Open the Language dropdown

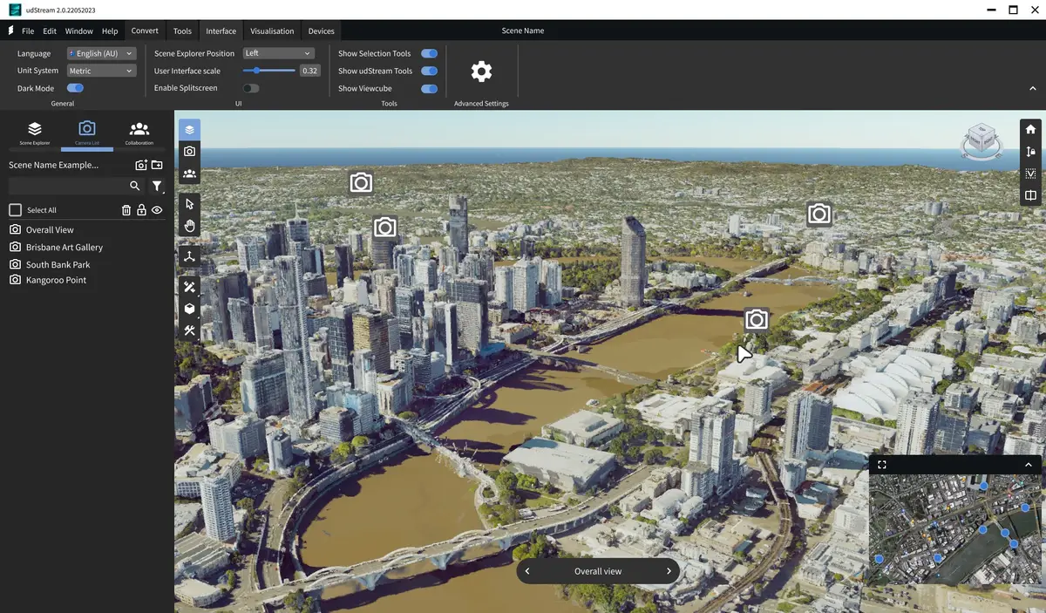pyautogui.click(x=102, y=53)
